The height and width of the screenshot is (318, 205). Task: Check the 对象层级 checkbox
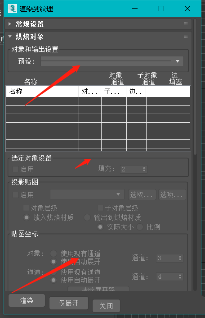coord(26,208)
